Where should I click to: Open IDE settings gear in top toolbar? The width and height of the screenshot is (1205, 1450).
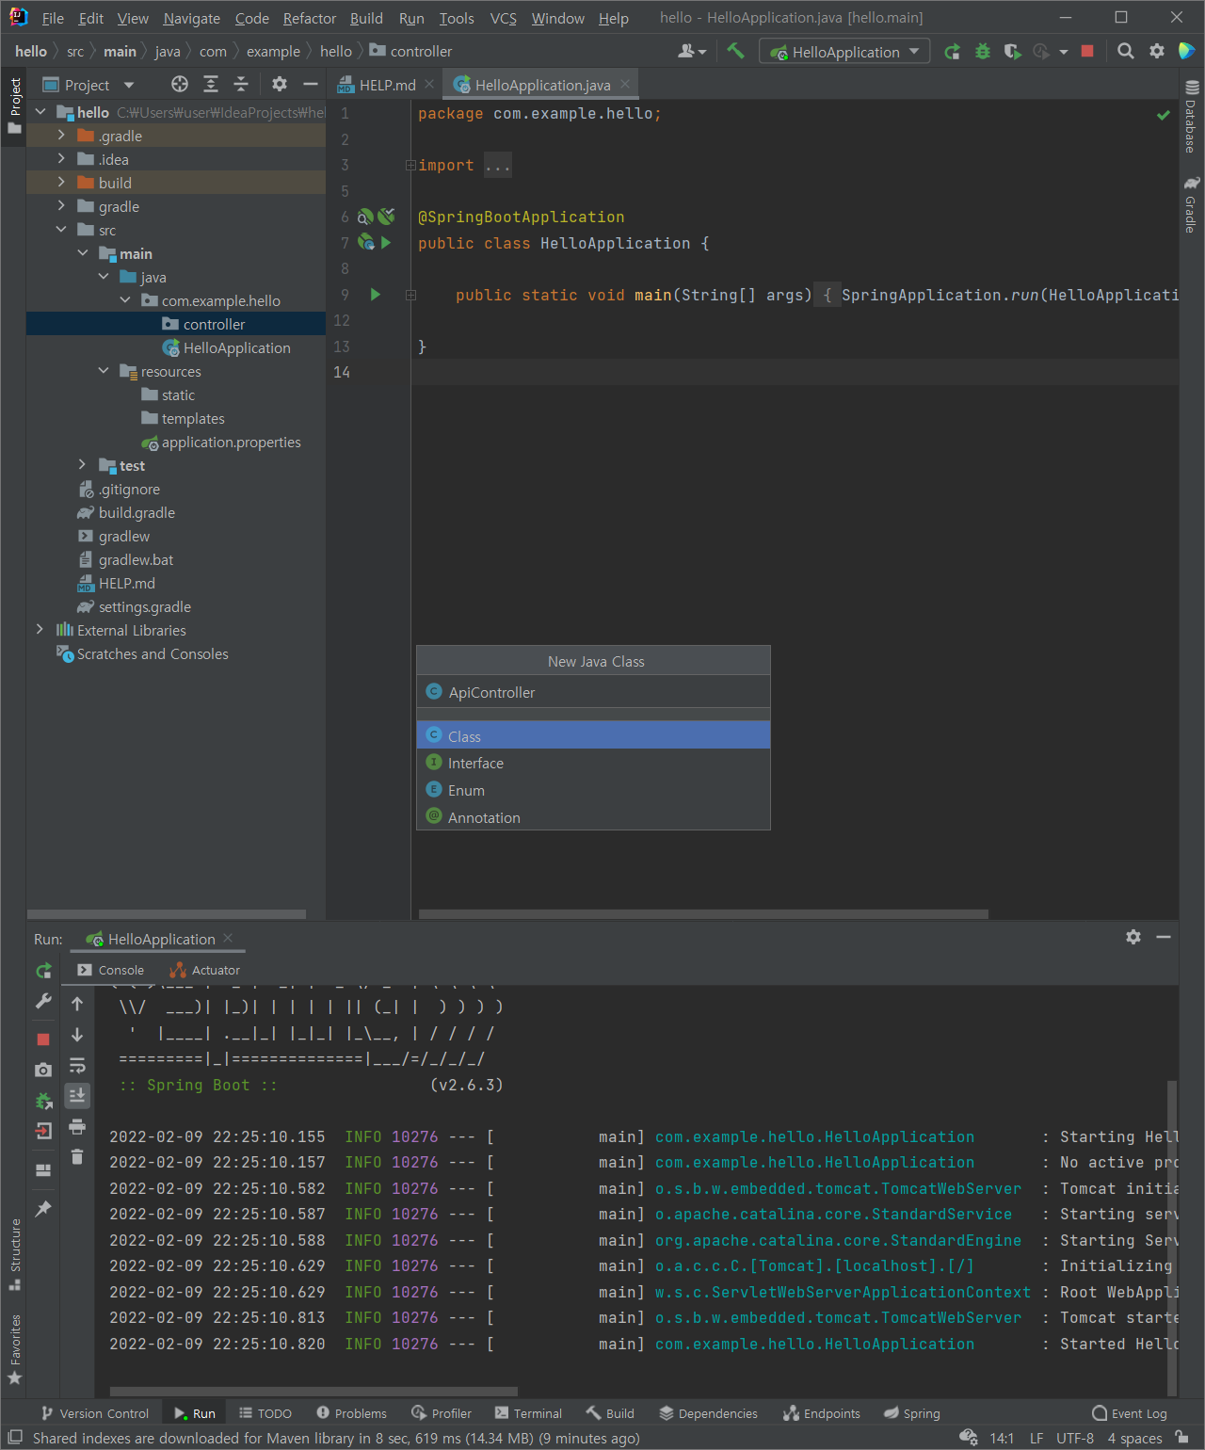point(1157,52)
